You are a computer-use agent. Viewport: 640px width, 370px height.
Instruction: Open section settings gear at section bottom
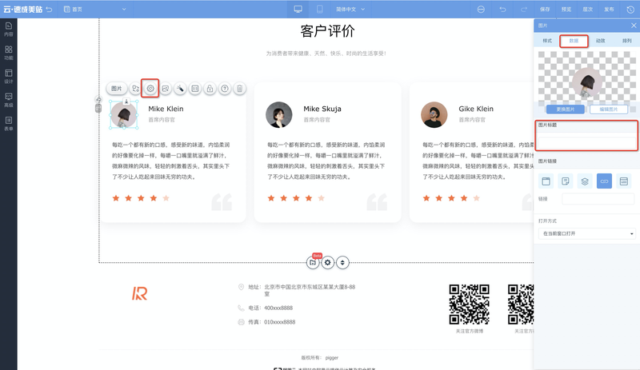point(328,263)
